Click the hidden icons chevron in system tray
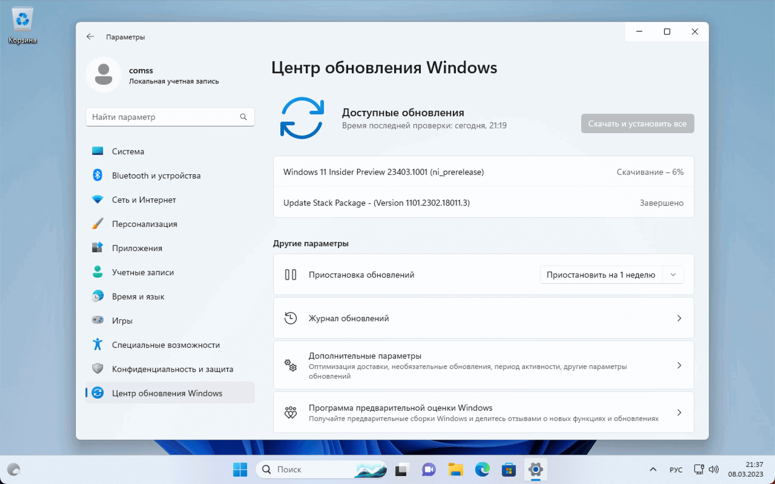 click(x=653, y=469)
